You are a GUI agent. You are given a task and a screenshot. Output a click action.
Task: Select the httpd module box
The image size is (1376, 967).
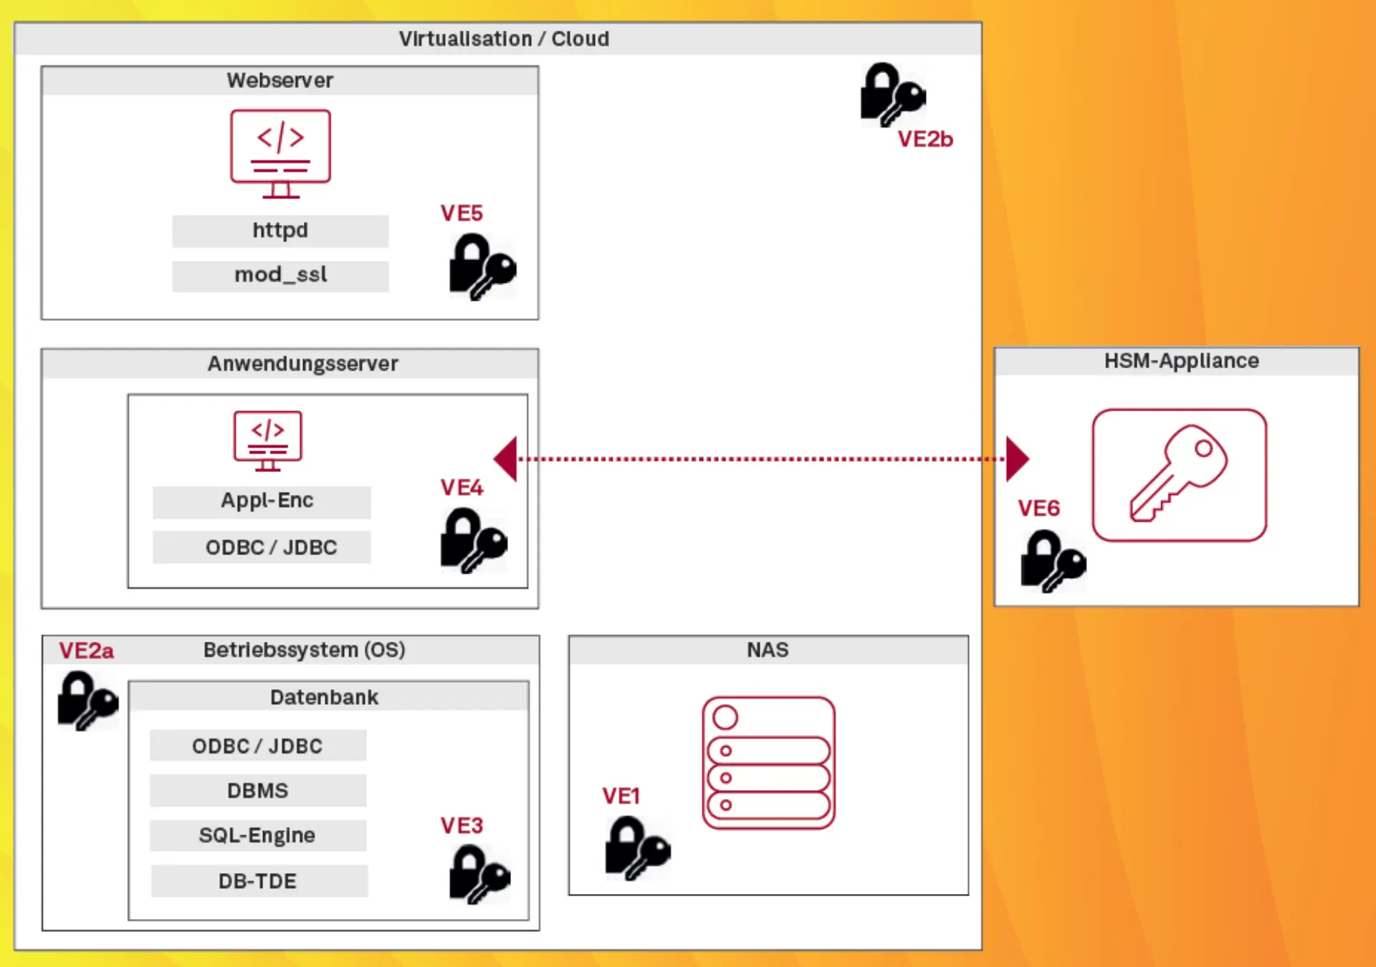(280, 231)
